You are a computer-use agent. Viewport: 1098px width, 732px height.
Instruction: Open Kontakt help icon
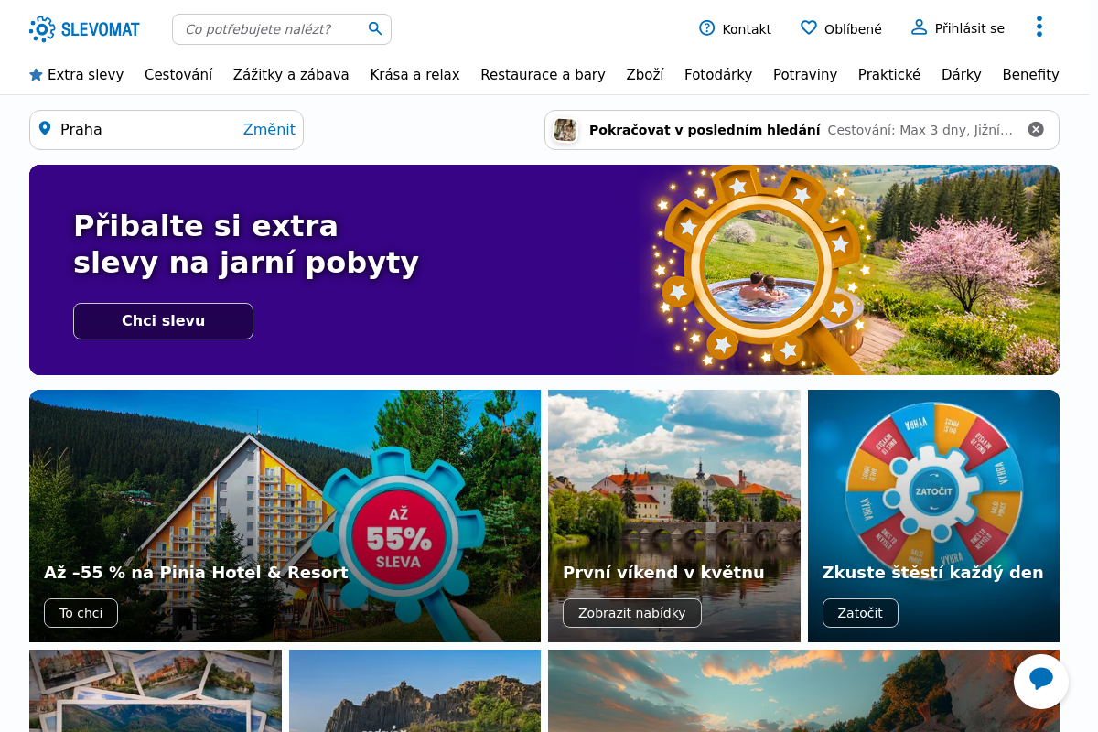click(x=706, y=28)
